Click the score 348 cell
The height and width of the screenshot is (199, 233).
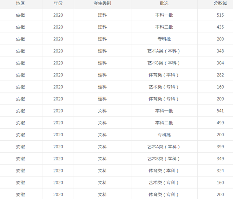220,51
